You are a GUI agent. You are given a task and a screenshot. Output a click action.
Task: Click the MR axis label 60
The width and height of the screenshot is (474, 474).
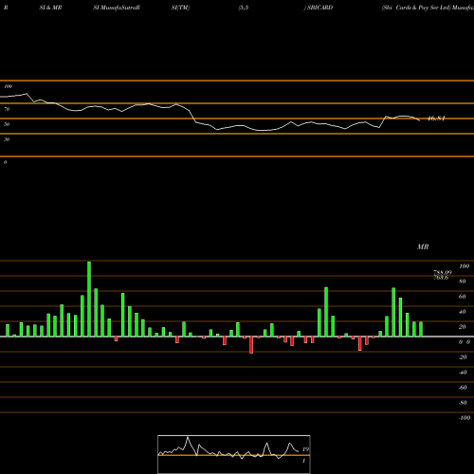(x=462, y=297)
